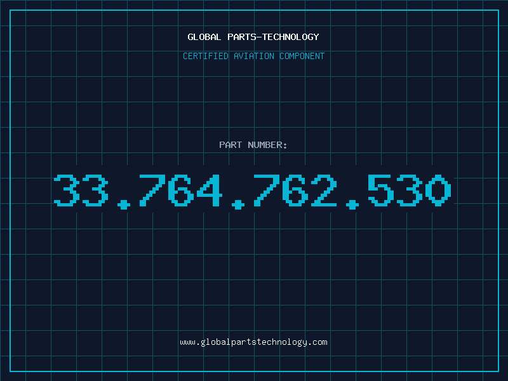Click the 'GLOBAL PARTS-TECHNOLOGY' heading
This screenshot has height=381, width=508.
253,37
